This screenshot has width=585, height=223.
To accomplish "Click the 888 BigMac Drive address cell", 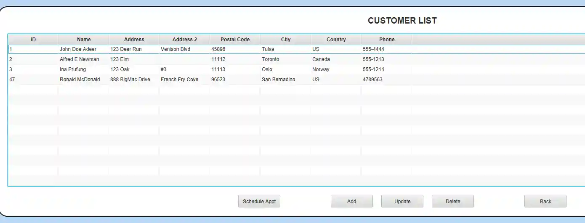I will [134, 80].
